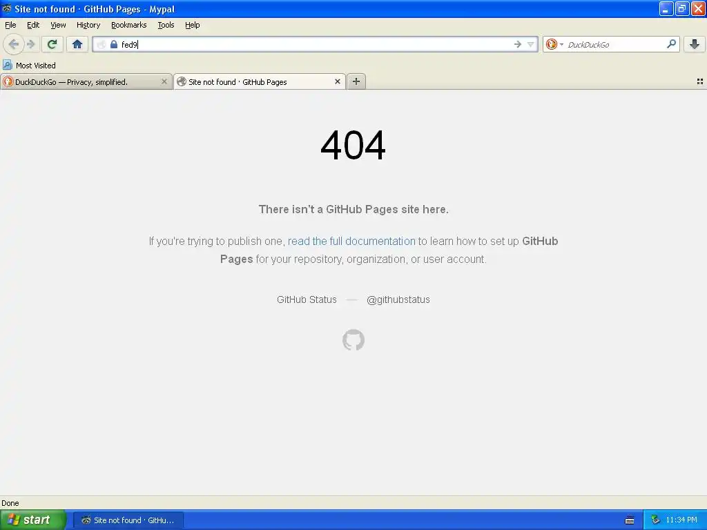Open the Tools menu
Image resolution: width=707 pixels, height=530 pixels.
(166, 25)
